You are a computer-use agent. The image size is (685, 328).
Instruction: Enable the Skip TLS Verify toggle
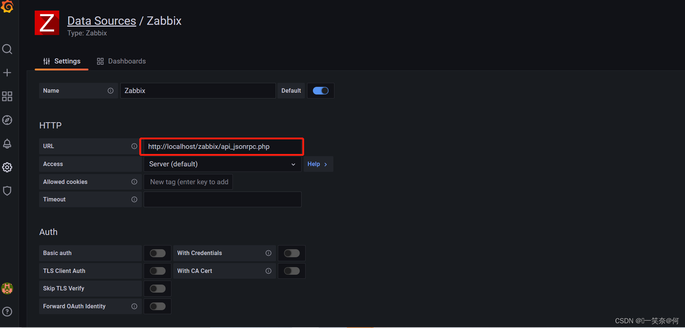tap(158, 289)
